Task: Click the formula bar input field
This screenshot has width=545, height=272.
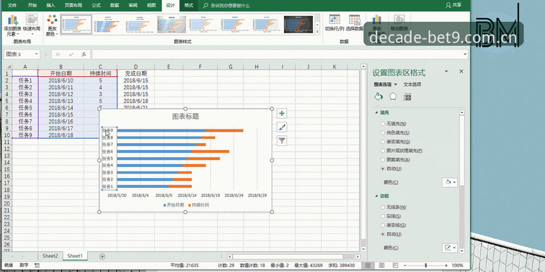Action: [277, 54]
